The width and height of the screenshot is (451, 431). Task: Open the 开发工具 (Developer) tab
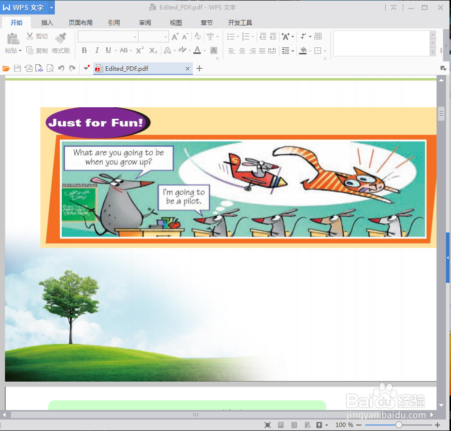[240, 23]
